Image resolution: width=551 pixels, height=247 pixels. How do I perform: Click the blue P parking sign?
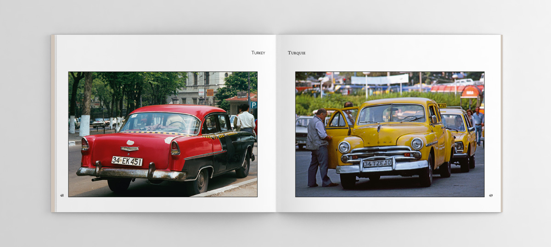(x=253, y=105)
